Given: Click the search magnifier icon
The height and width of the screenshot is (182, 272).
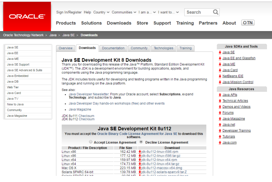Looking at the screenshot, I should (216, 12).
